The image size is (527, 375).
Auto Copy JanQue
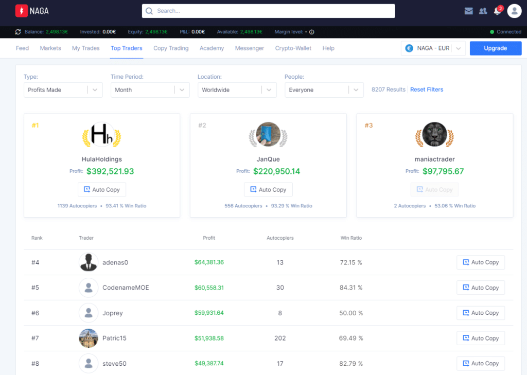[268, 189]
